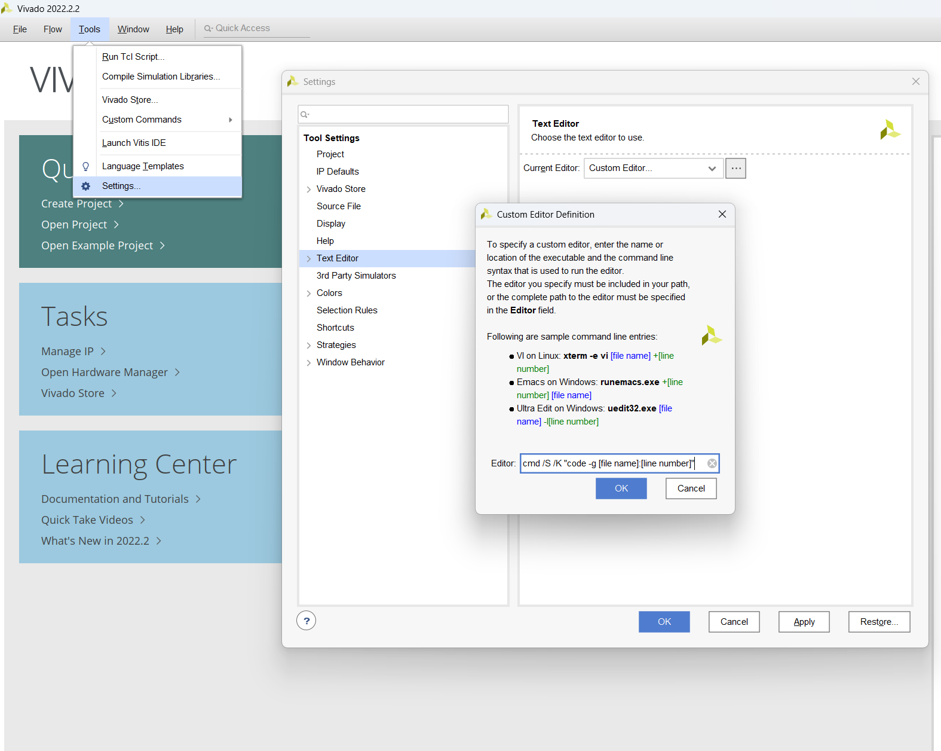Select Shortcuts settings item
Viewport: 941px width, 751px height.
tap(335, 328)
